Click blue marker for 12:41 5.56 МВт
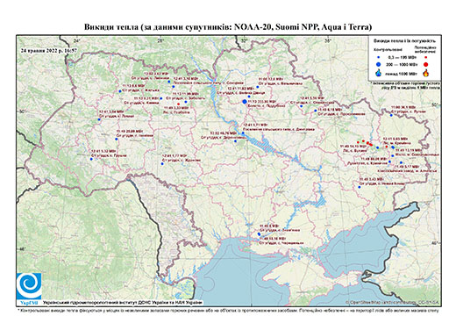Screen dimensions: 456x323 (x=302, y=106)
